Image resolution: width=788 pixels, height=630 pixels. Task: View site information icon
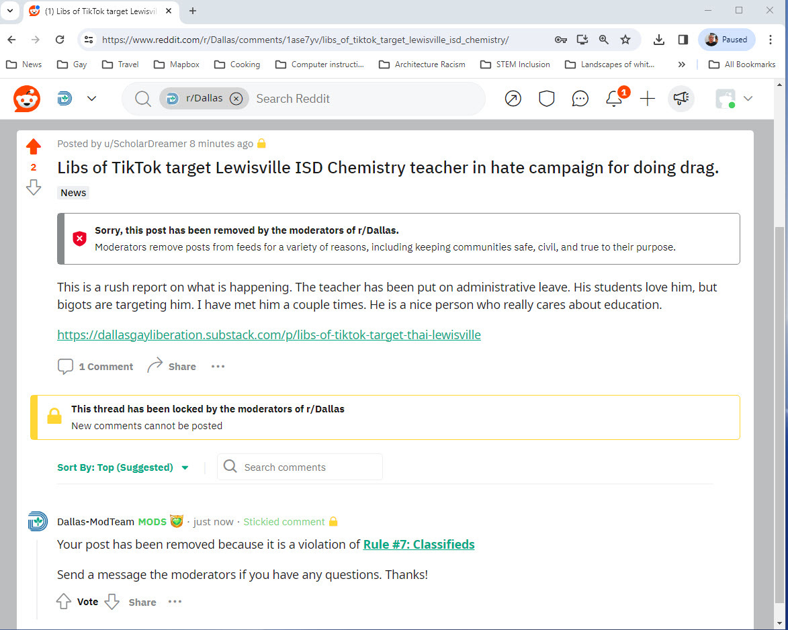pyautogui.click(x=89, y=39)
